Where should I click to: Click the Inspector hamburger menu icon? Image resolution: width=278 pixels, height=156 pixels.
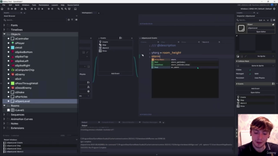click(x=274, y=20)
